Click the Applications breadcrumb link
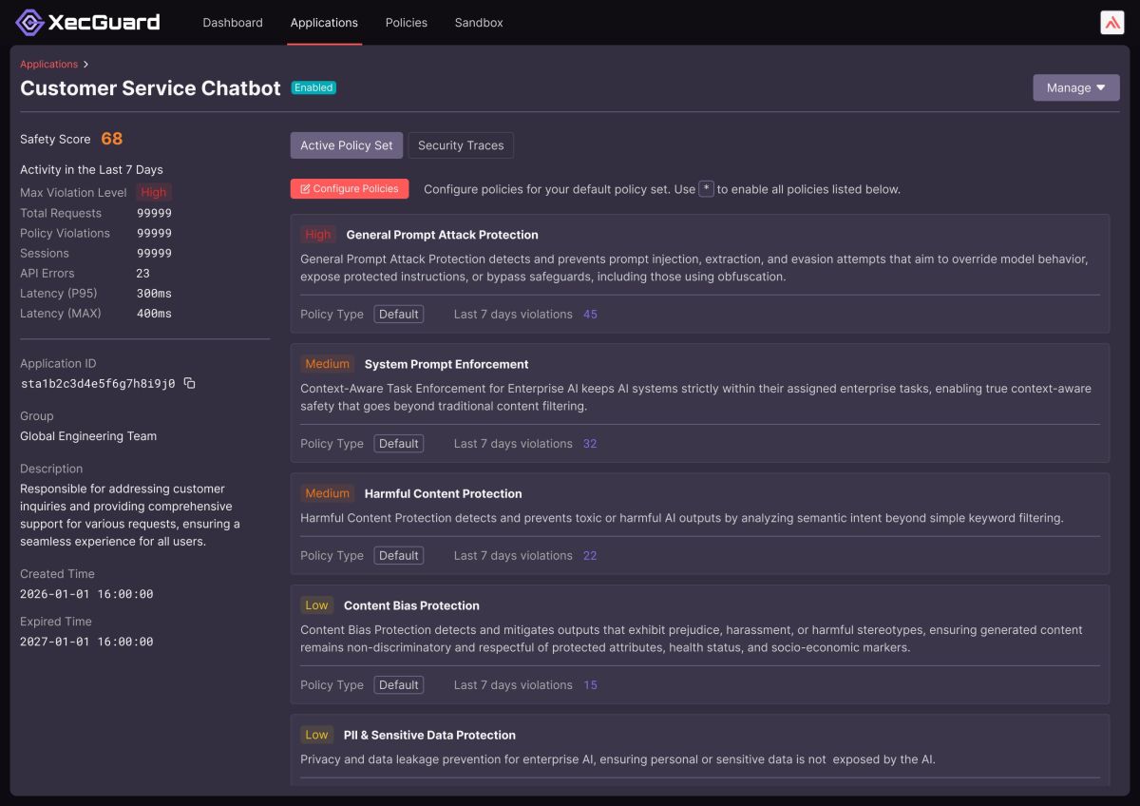This screenshot has height=806, width=1140. [x=49, y=65]
